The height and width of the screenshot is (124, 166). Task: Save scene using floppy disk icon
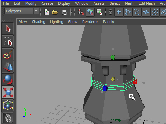click(65, 12)
